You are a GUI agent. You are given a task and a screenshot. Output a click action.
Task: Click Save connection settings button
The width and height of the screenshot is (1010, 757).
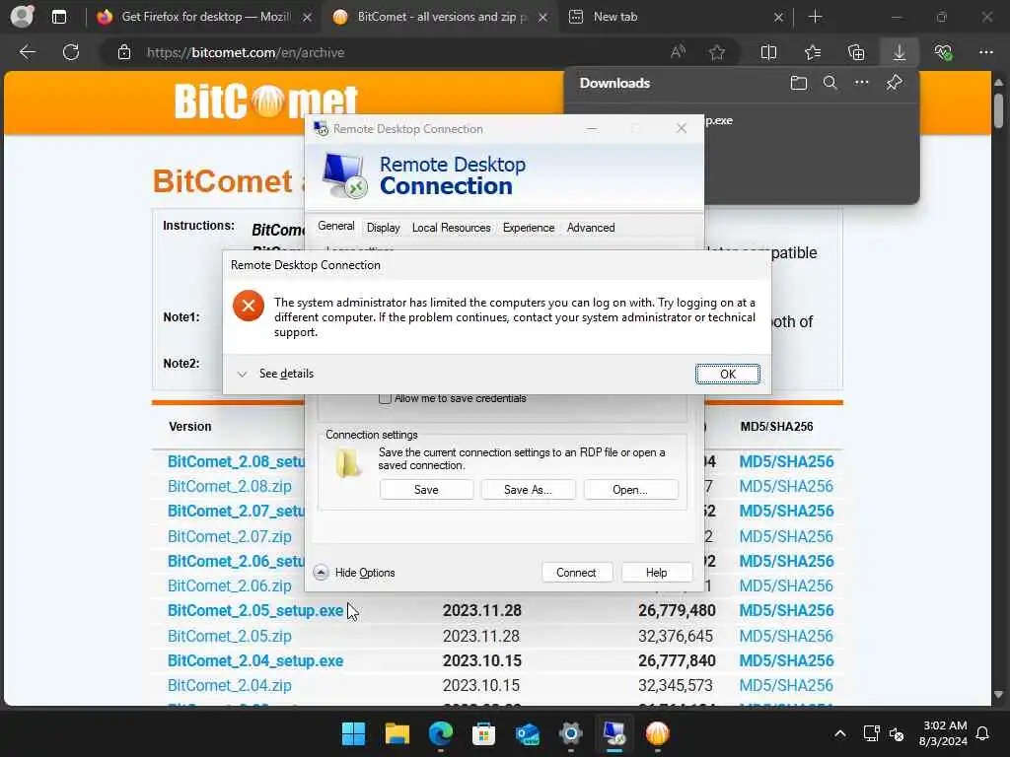coord(426,490)
